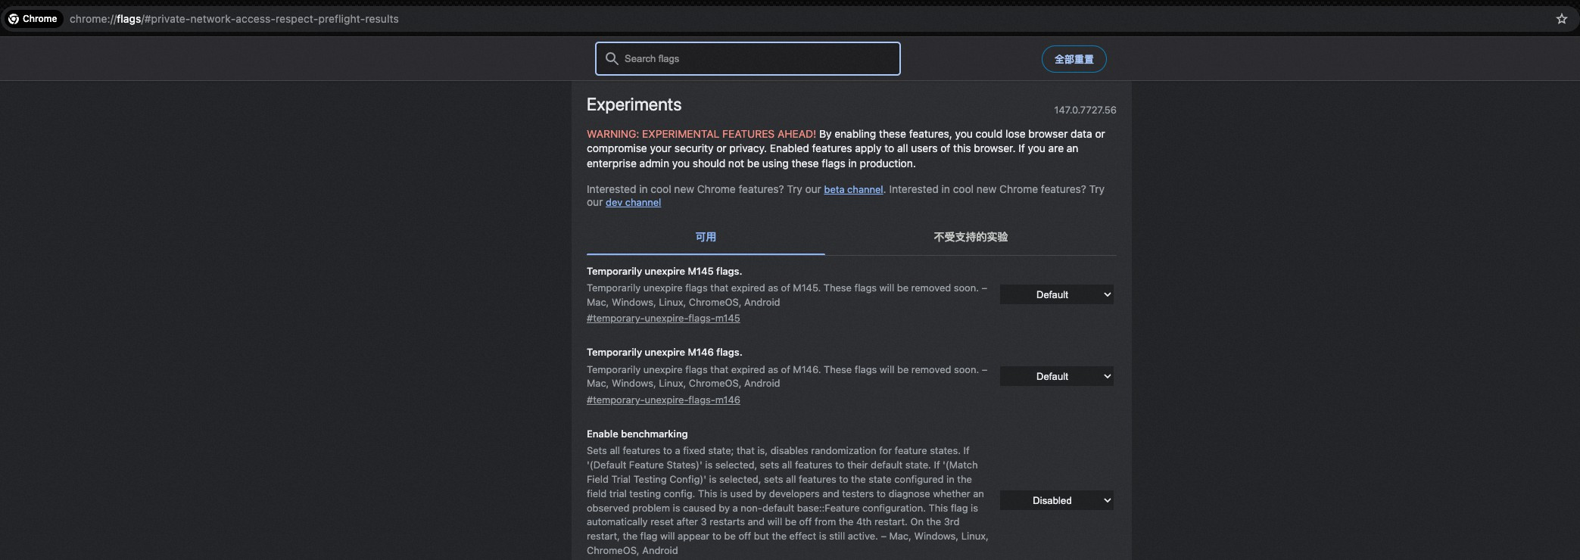Open the Enable benchmarking Disabled dropdown
This screenshot has height=560, width=1580.
(x=1056, y=500)
